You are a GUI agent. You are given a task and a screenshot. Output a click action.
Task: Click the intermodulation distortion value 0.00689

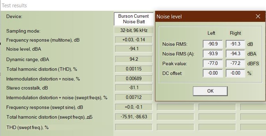(x=134, y=79)
